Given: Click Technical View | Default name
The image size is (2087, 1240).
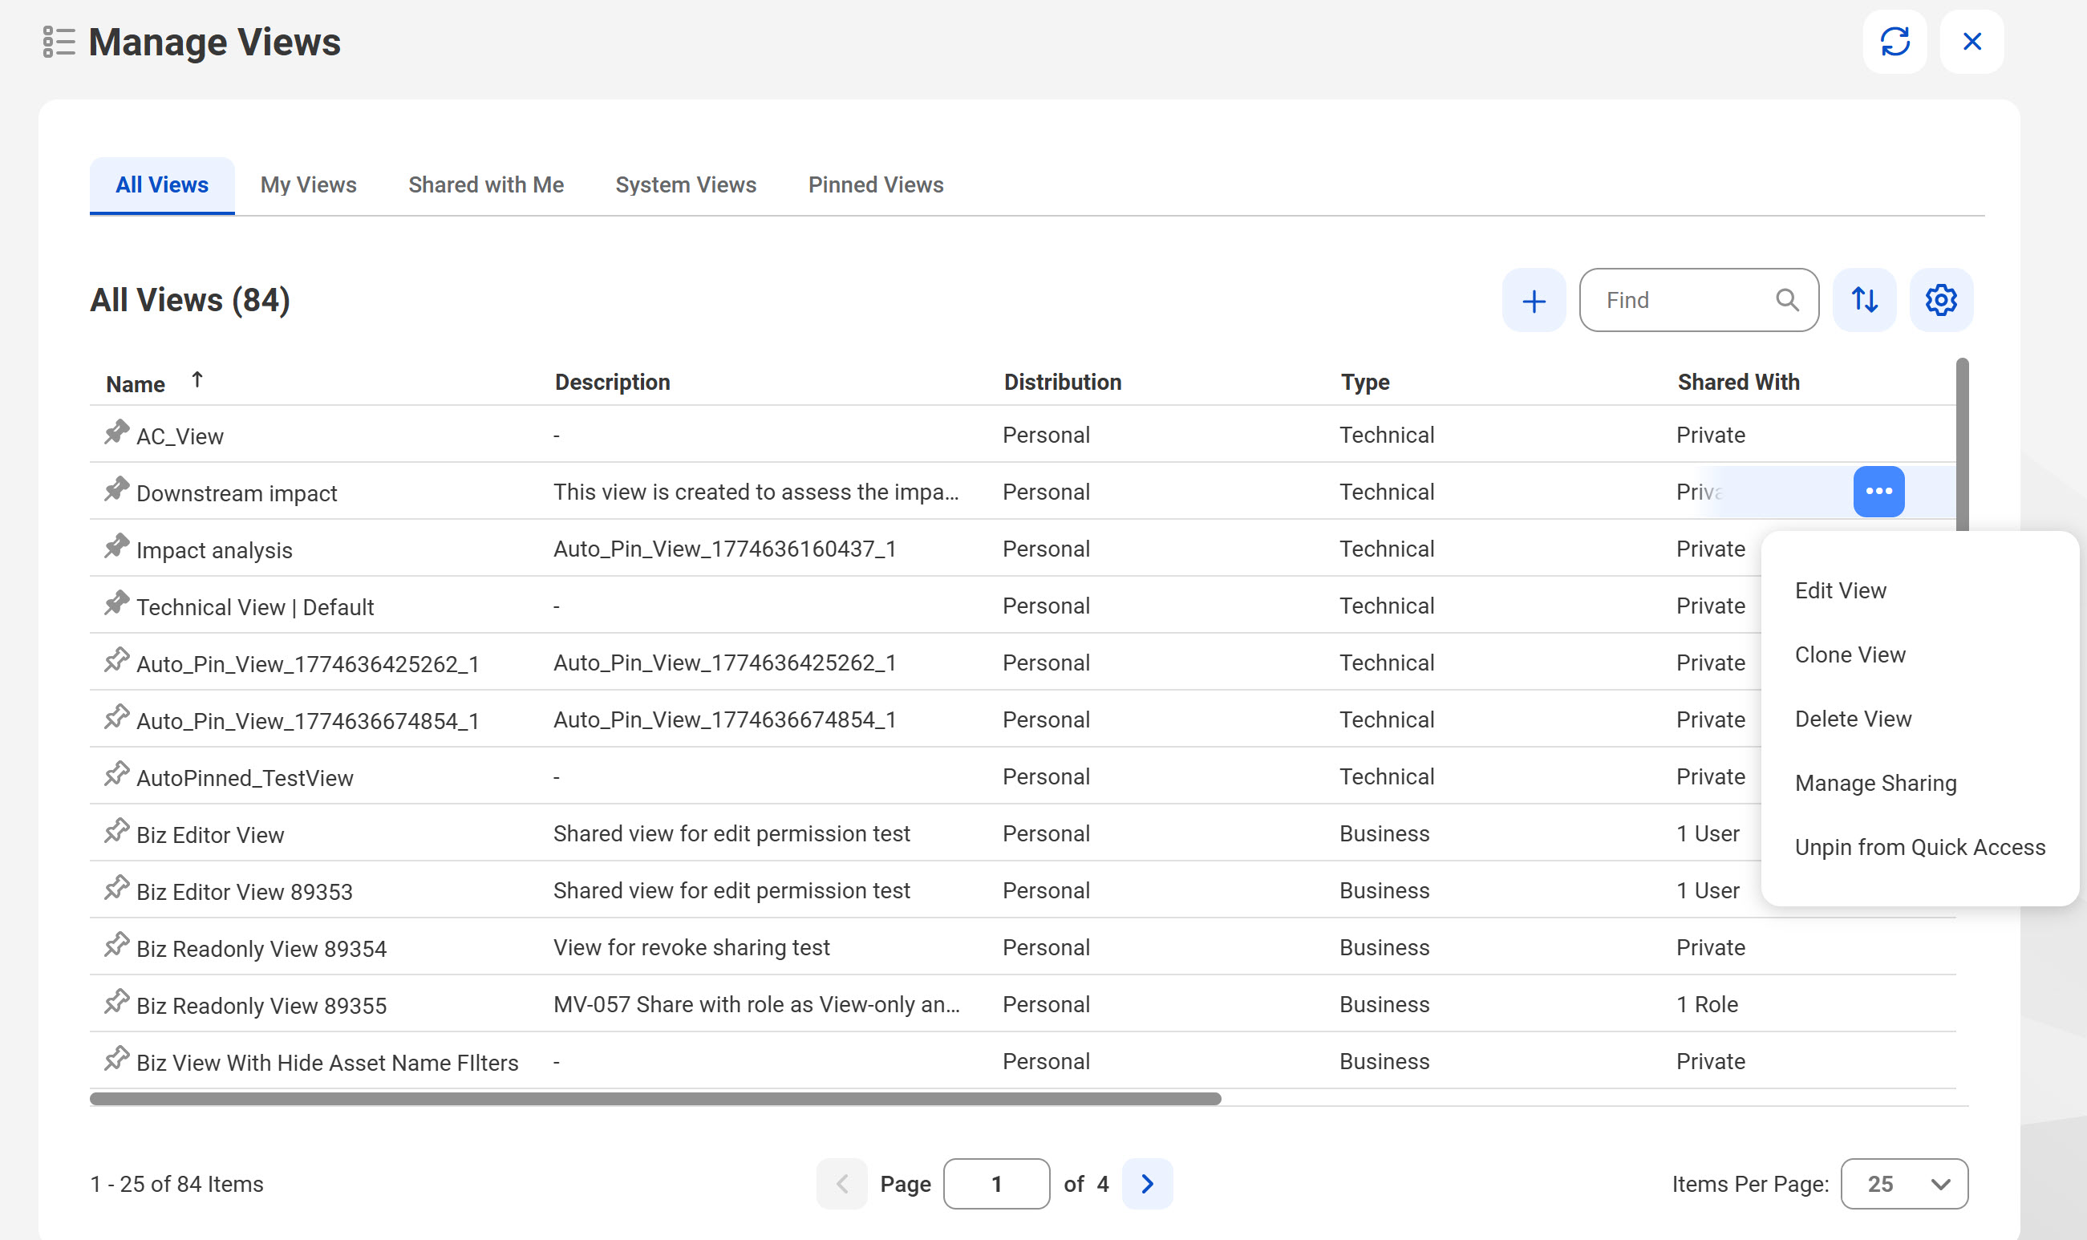Looking at the screenshot, I should tap(255, 607).
